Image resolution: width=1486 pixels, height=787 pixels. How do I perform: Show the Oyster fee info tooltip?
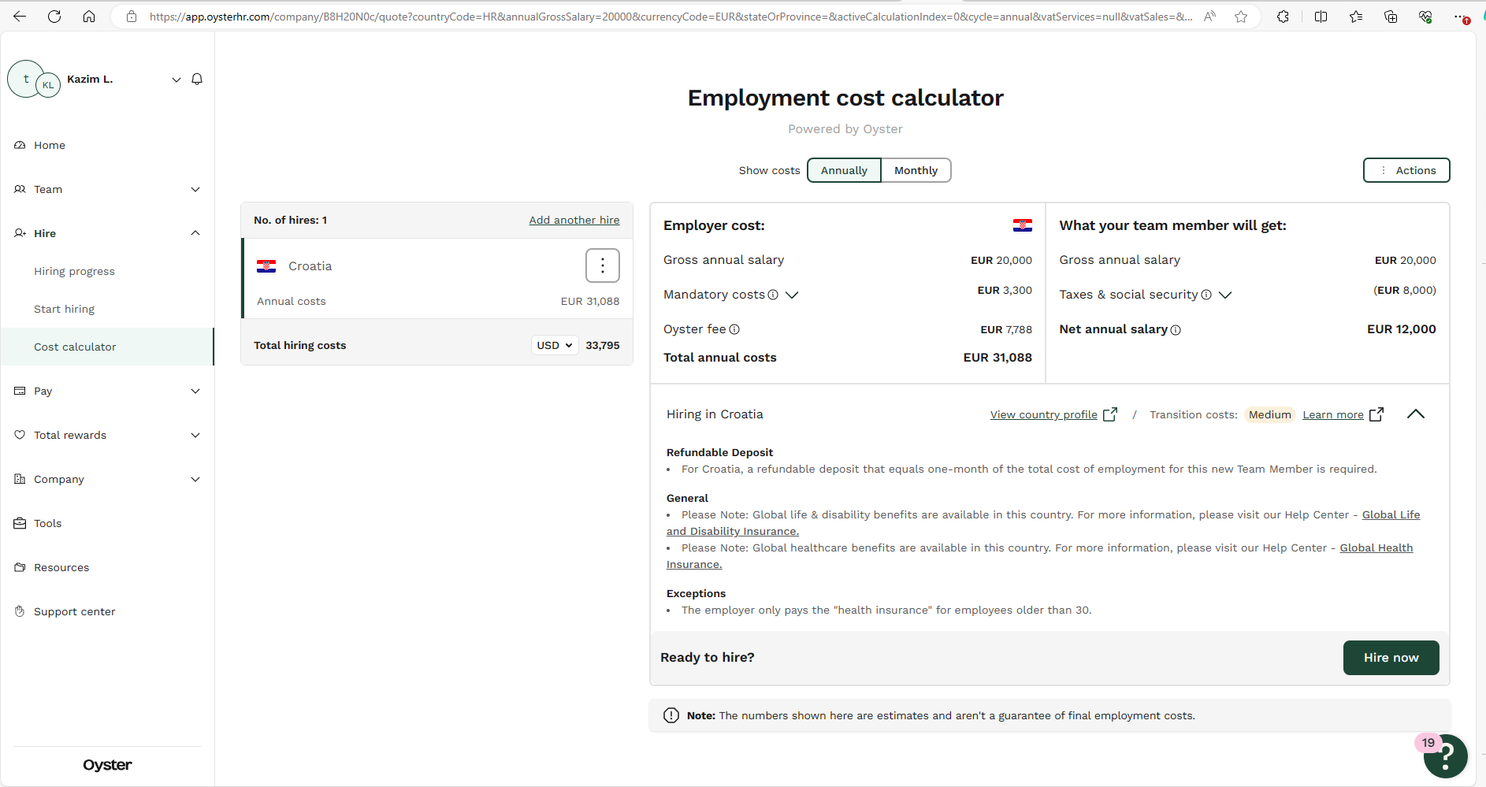(x=734, y=329)
